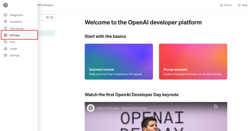Click 'Make your first Chat Completions API request' text
The width and height of the screenshot is (252, 131).
pyautogui.click(x=116, y=74)
